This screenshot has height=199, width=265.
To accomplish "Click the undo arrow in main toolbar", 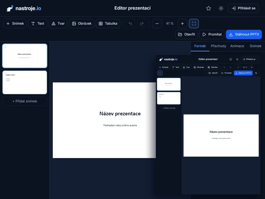I will 130,24.
